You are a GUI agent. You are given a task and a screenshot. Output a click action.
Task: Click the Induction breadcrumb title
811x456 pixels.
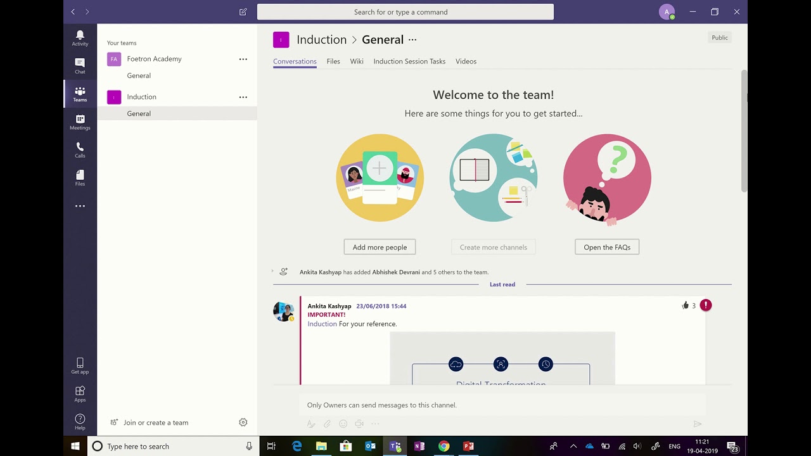click(321, 39)
